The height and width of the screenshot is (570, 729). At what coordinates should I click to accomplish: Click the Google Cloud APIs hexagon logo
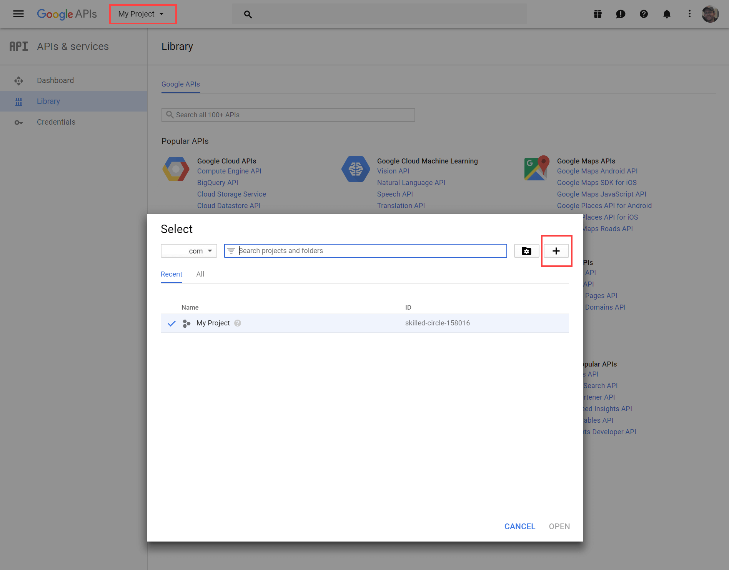pos(176,169)
